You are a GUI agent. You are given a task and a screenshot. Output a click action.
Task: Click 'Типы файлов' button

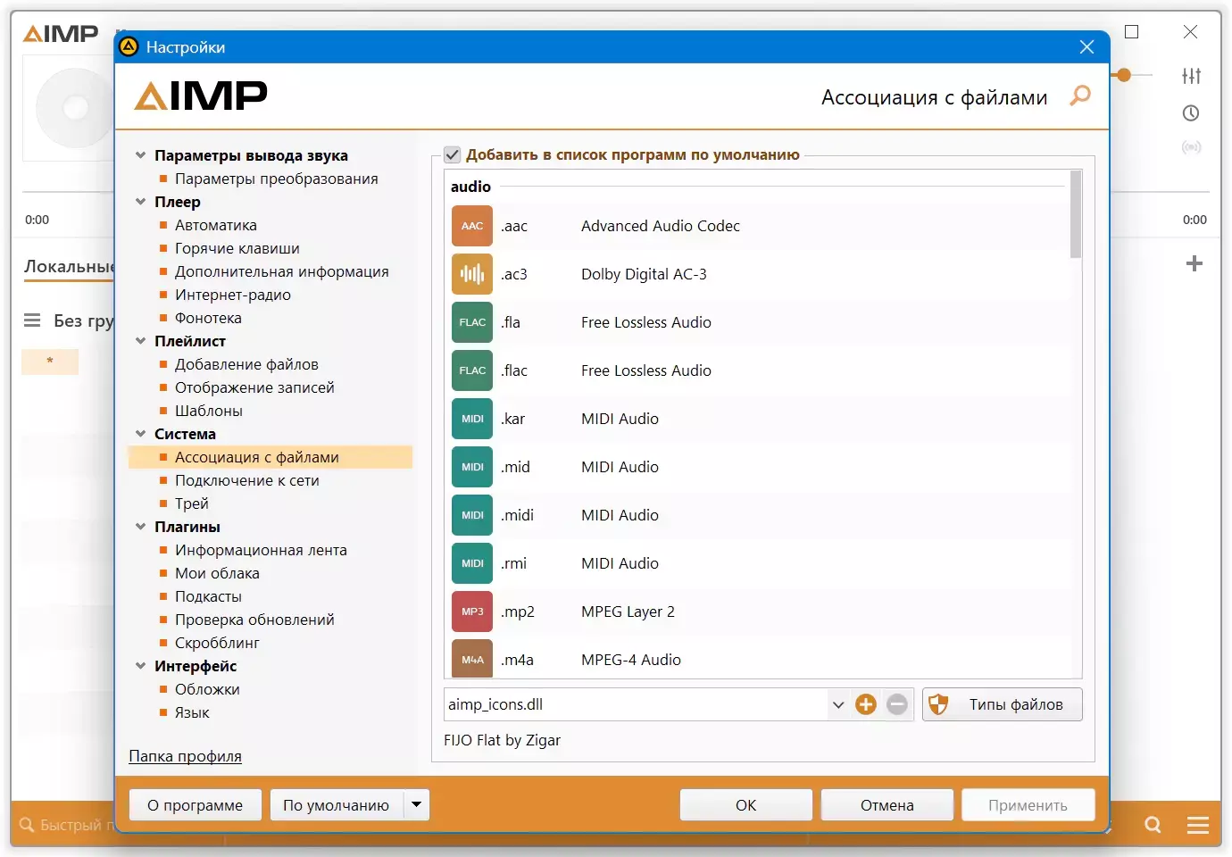pos(1003,704)
